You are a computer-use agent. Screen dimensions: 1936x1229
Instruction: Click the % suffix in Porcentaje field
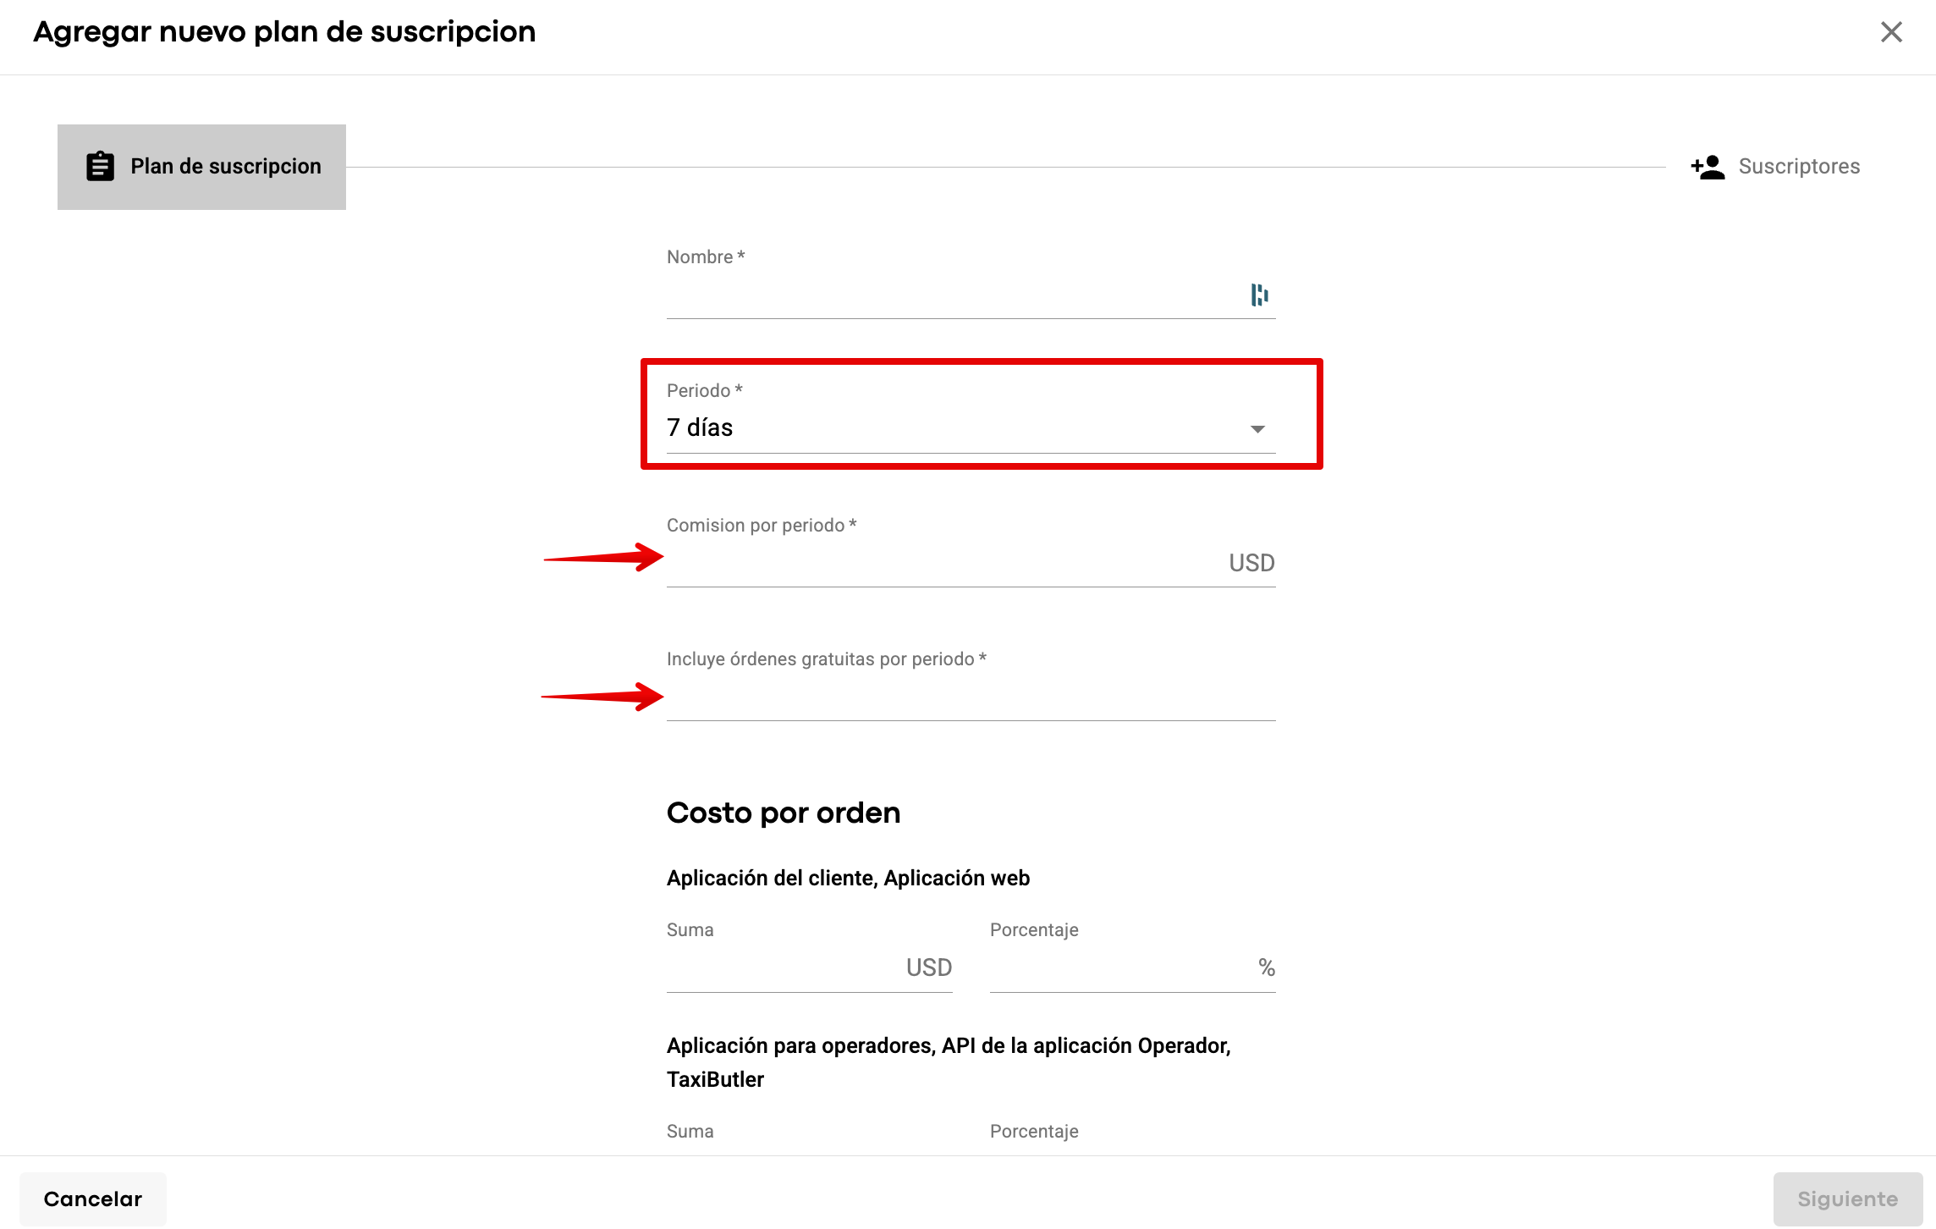[x=1266, y=967]
